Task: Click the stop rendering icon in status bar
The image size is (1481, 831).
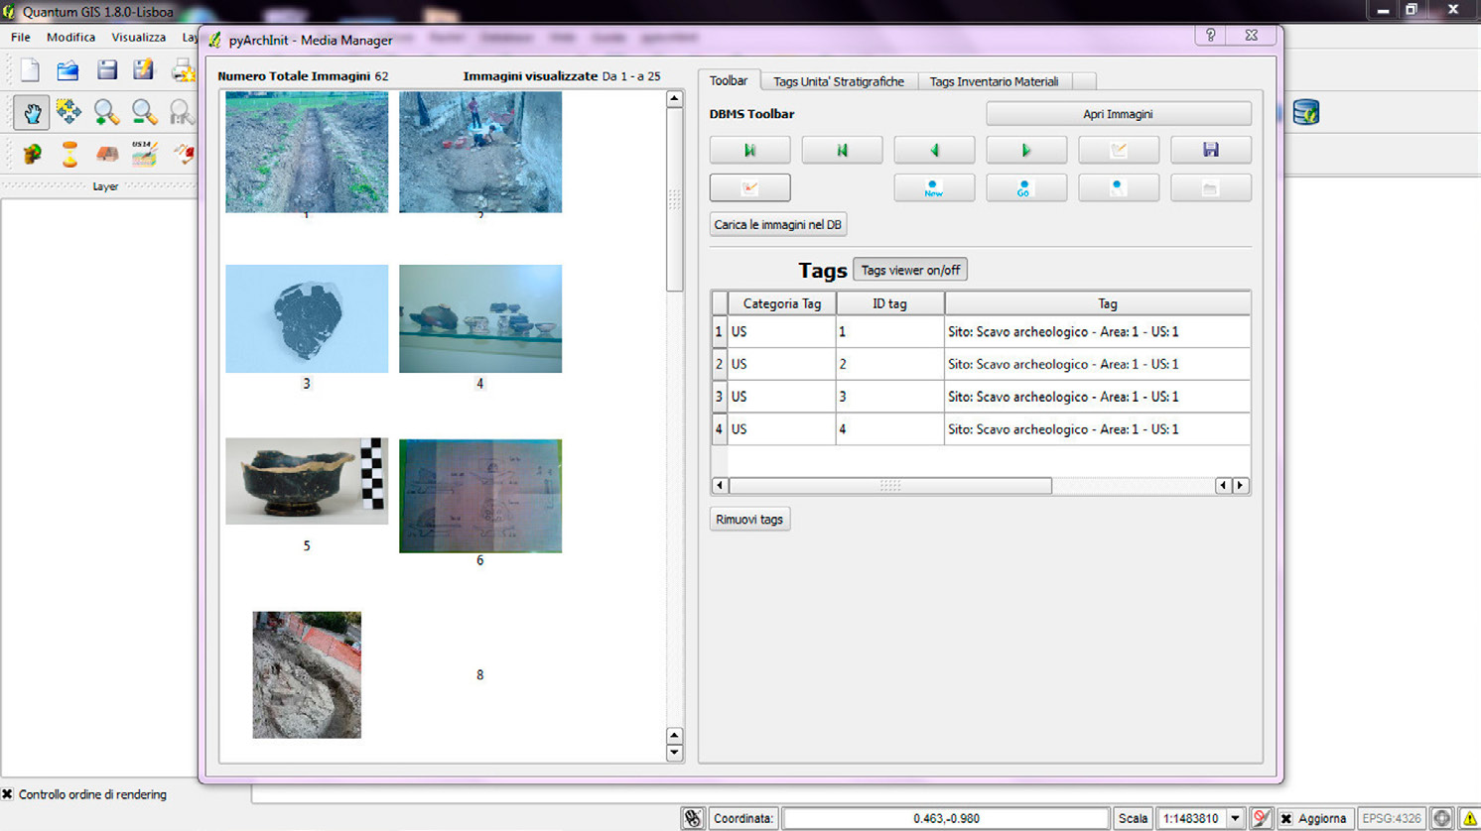Action: 1261,818
